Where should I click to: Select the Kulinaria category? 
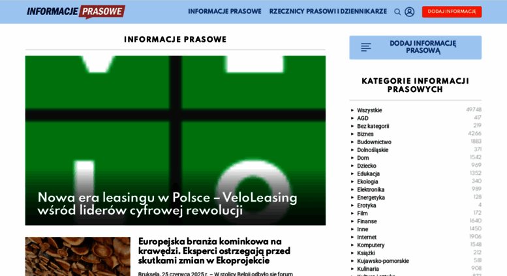tap(367, 269)
